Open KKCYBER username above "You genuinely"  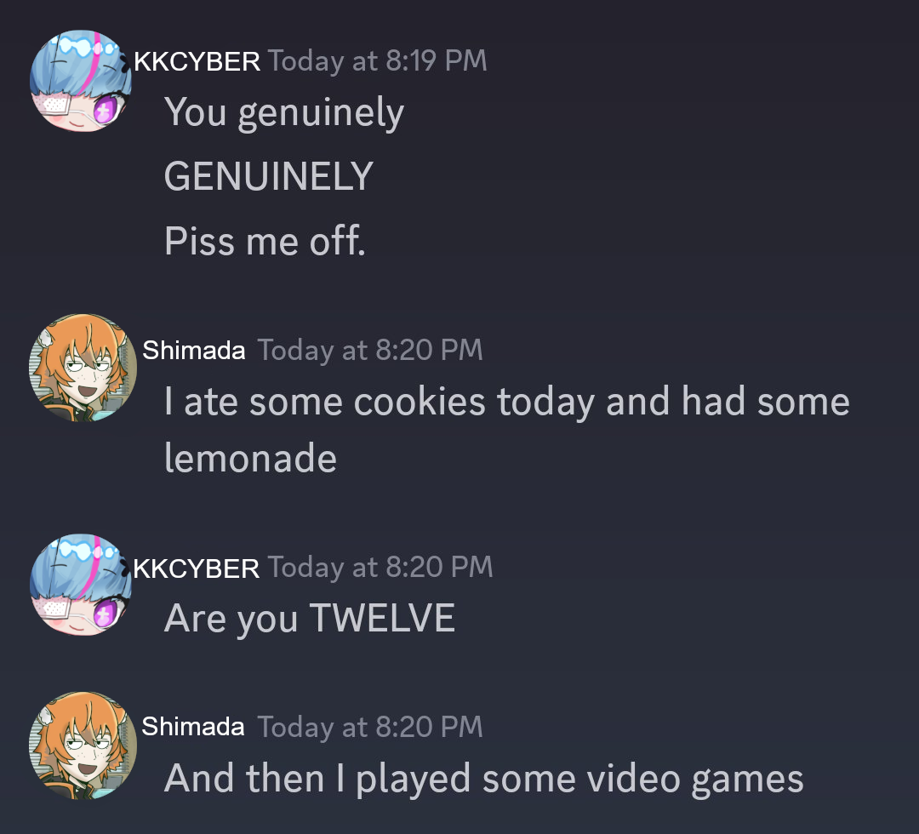[x=197, y=61]
